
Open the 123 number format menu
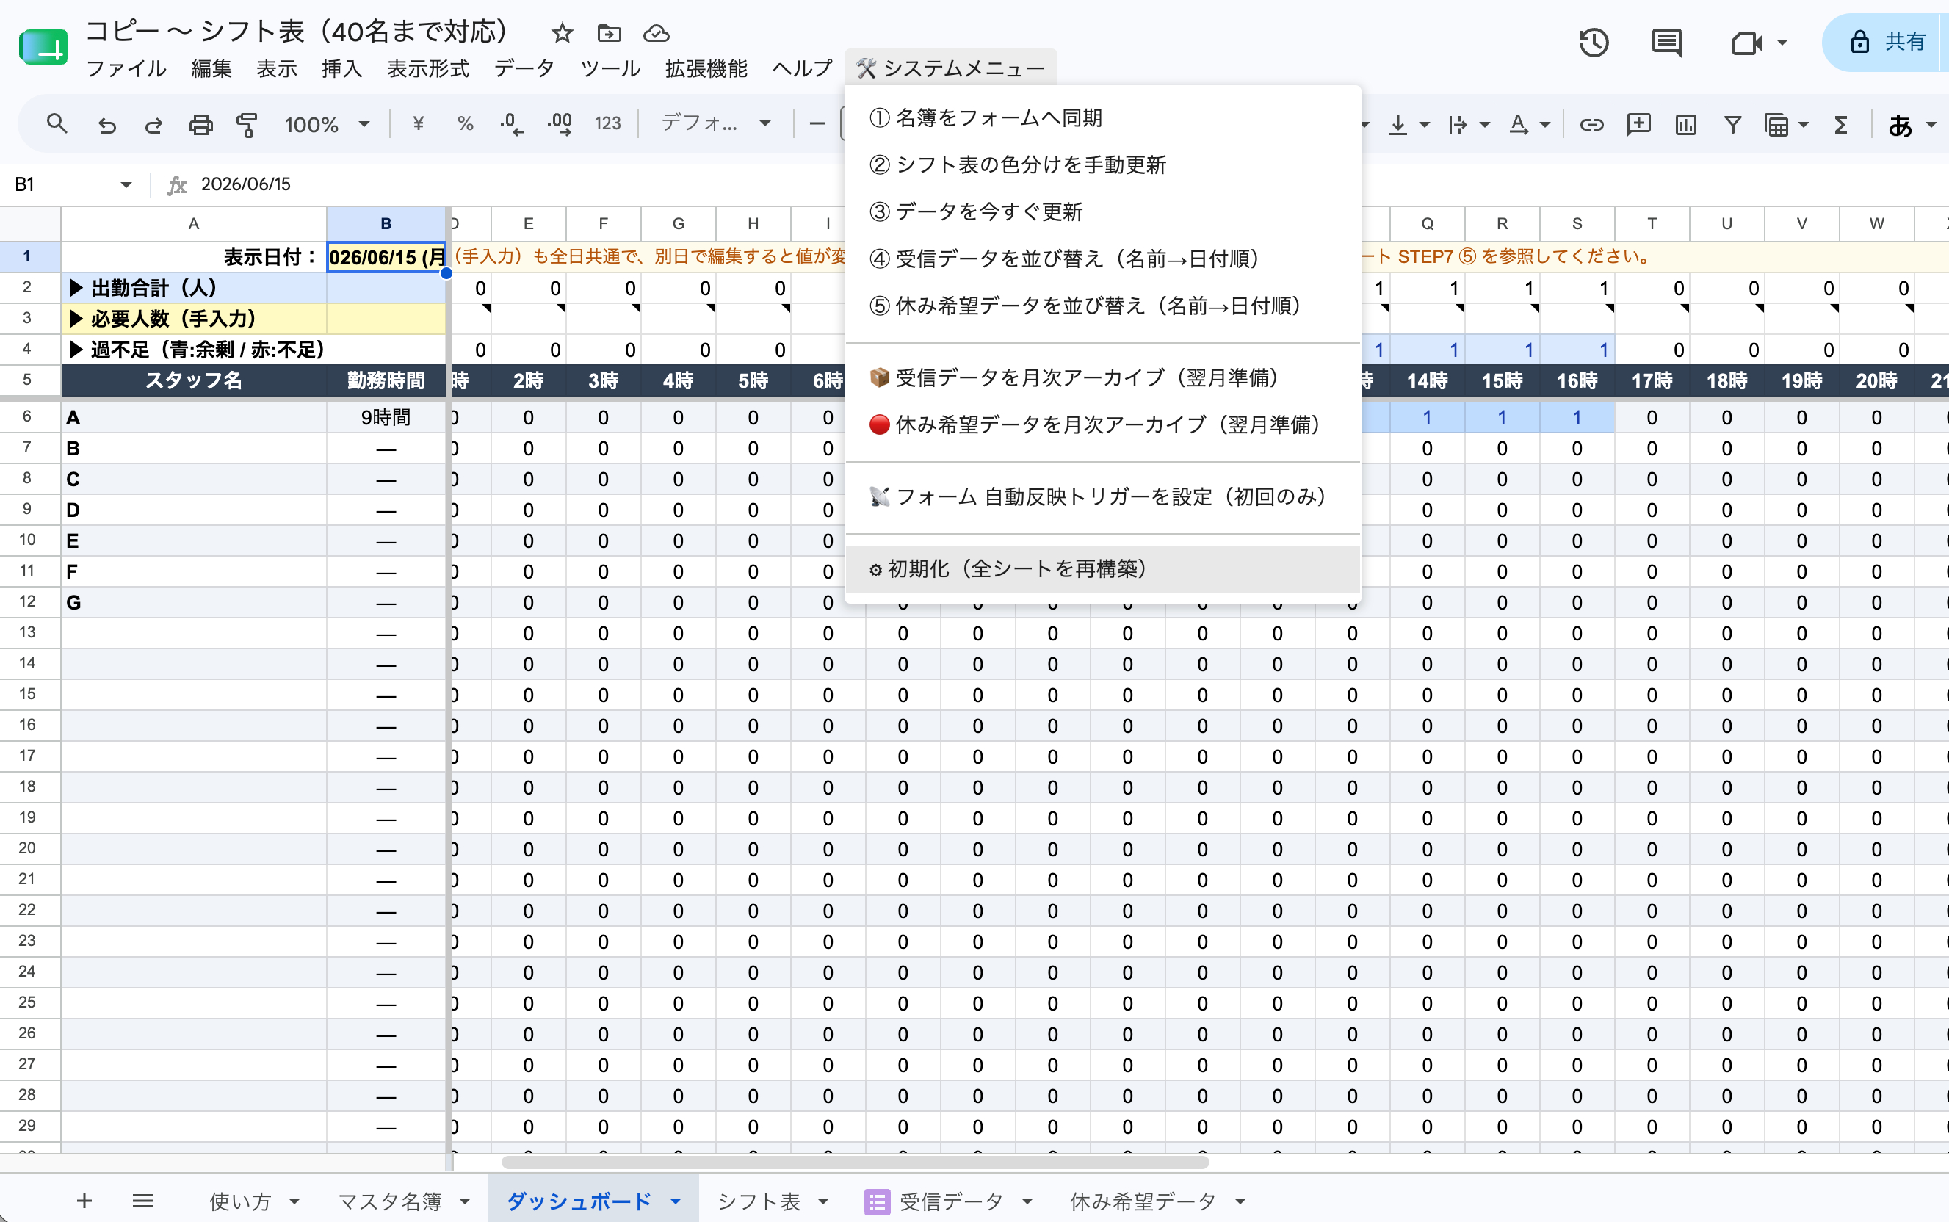607,123
